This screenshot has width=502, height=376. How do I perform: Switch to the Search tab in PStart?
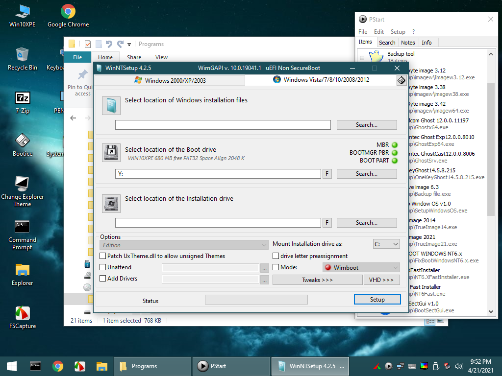[387, 43]
